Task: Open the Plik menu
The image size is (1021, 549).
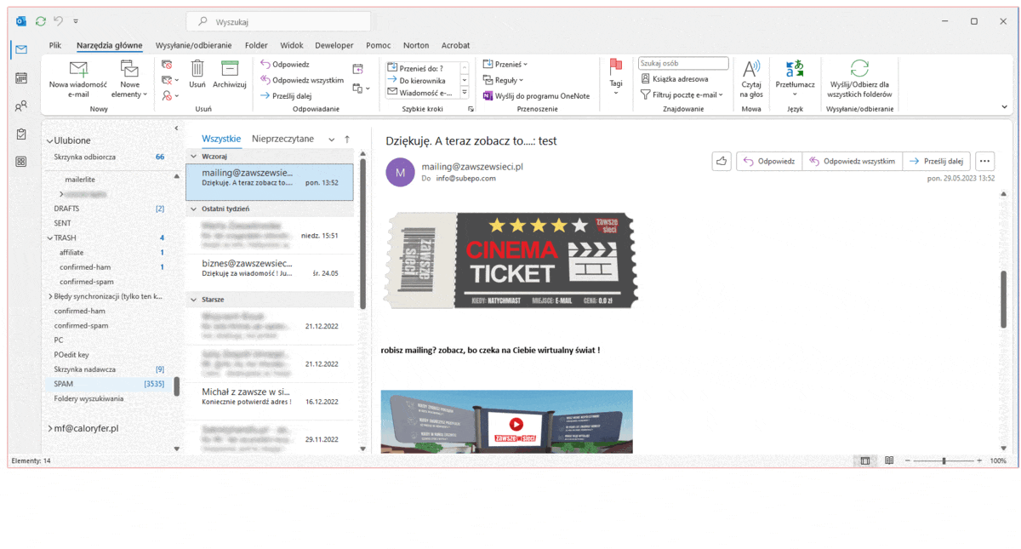Action: [55, 45]
